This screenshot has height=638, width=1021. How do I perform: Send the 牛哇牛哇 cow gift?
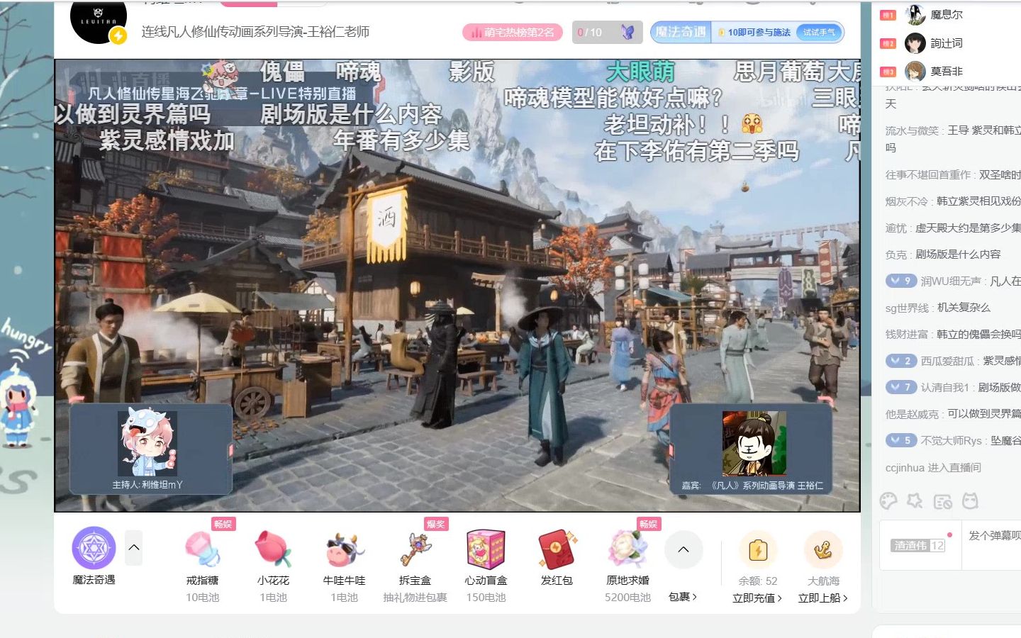point(344,550)
